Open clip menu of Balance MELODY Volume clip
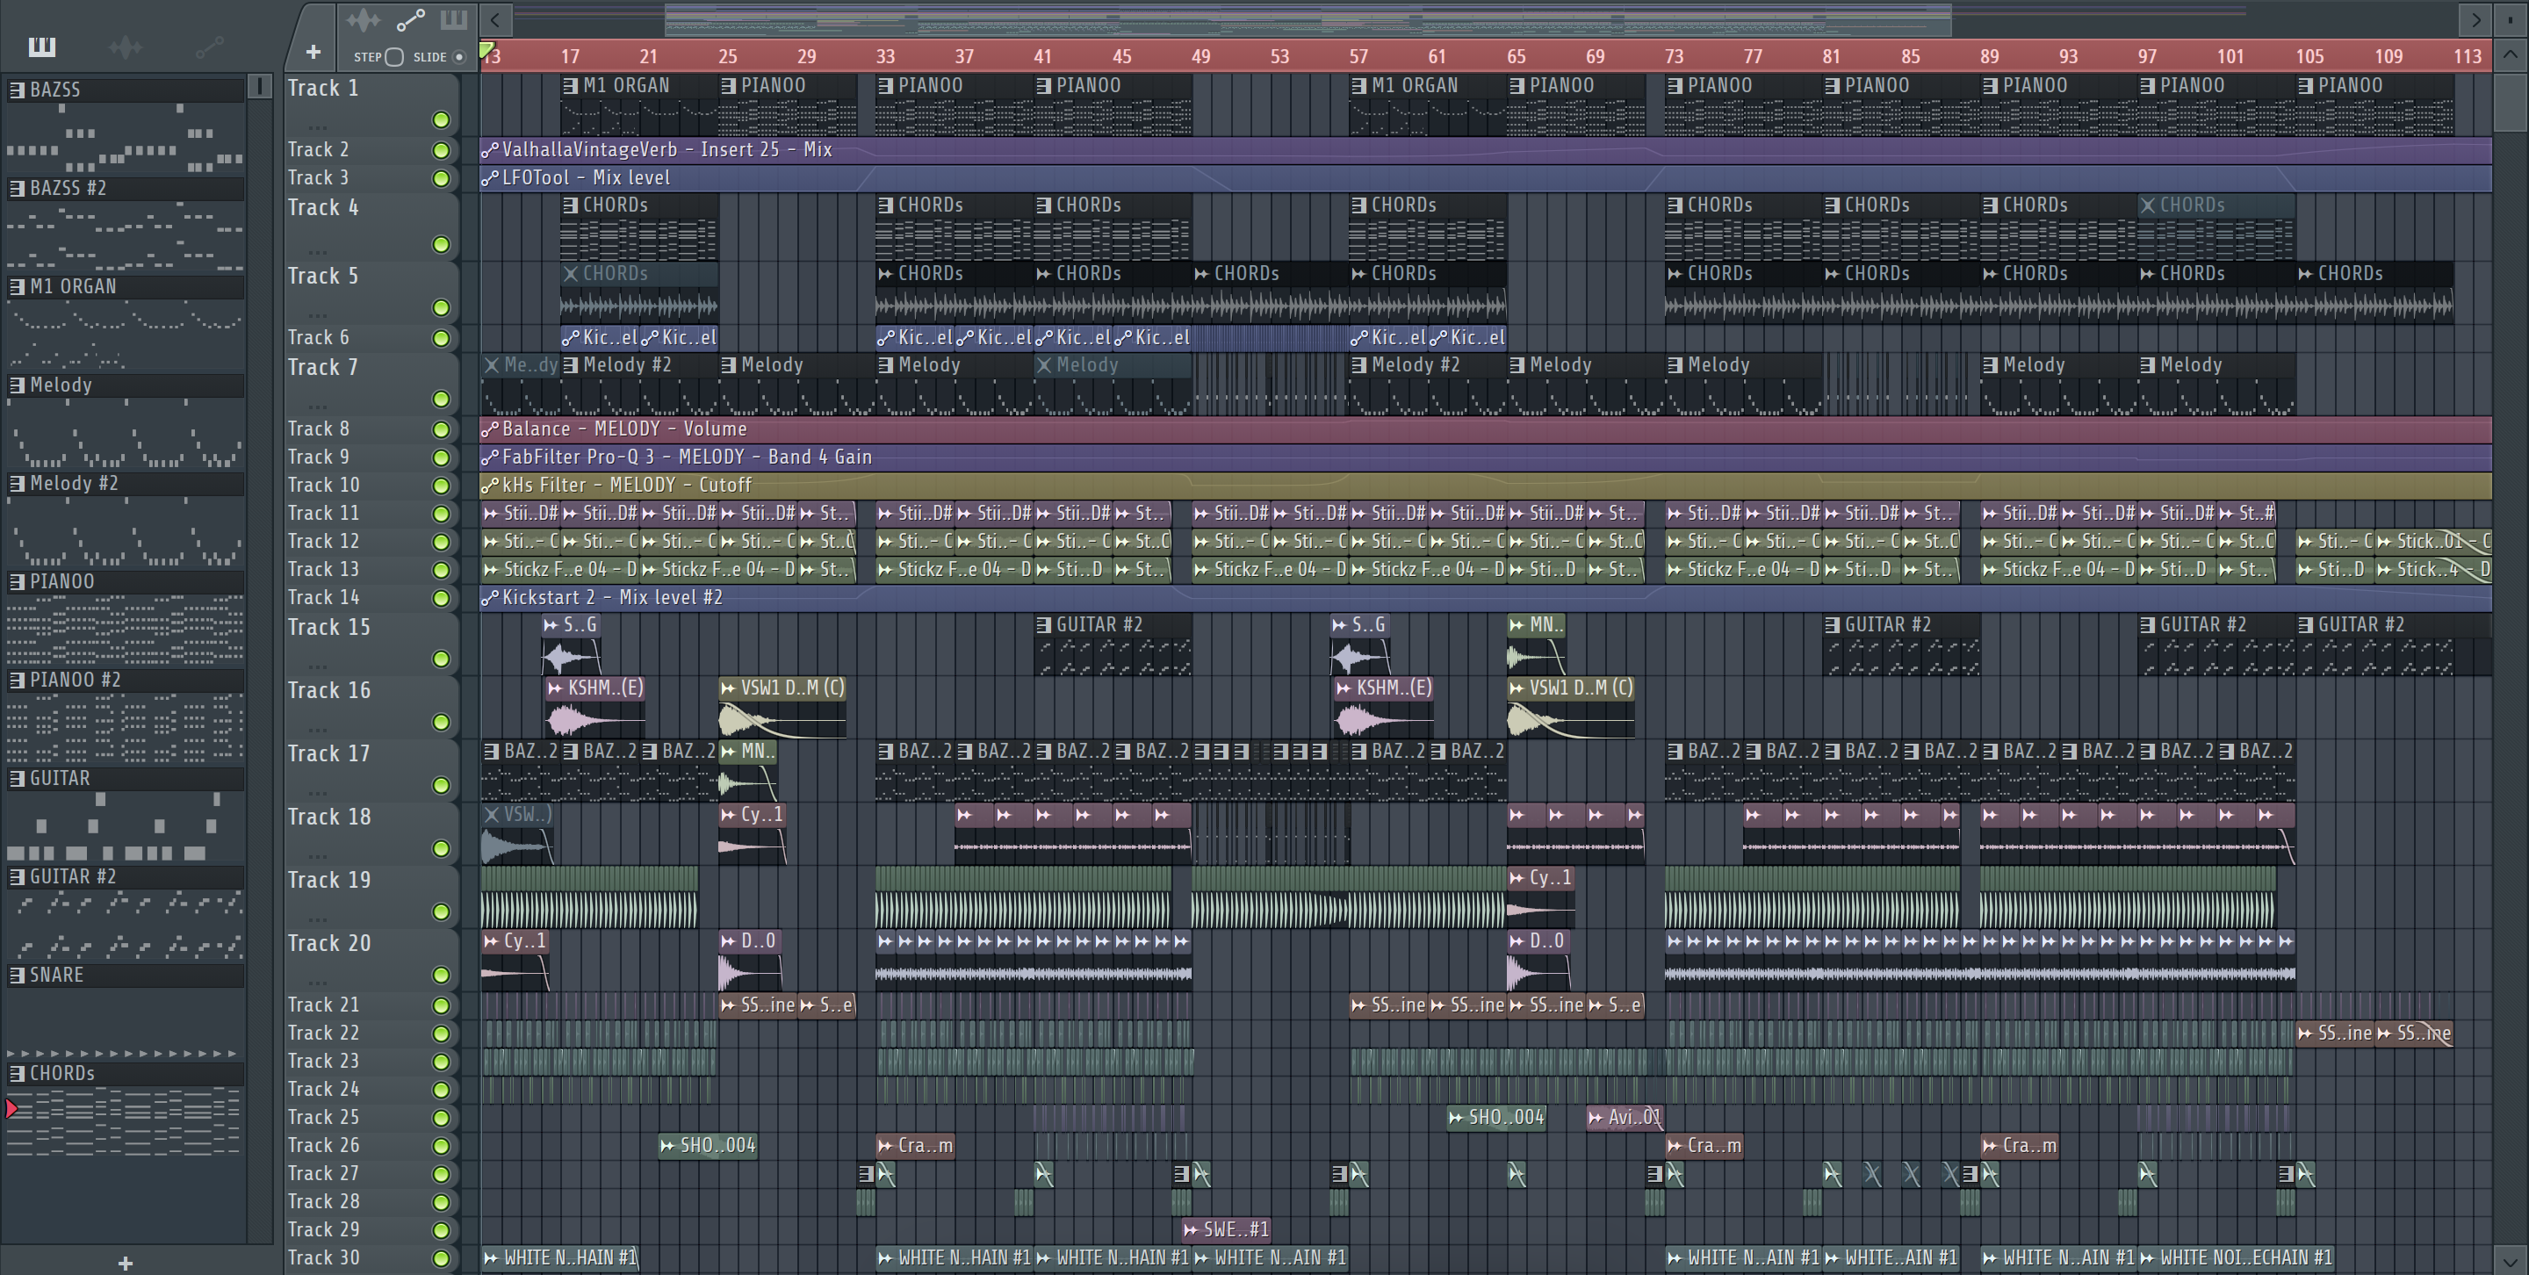2529x1275 pixels. (x=490, y=430)
